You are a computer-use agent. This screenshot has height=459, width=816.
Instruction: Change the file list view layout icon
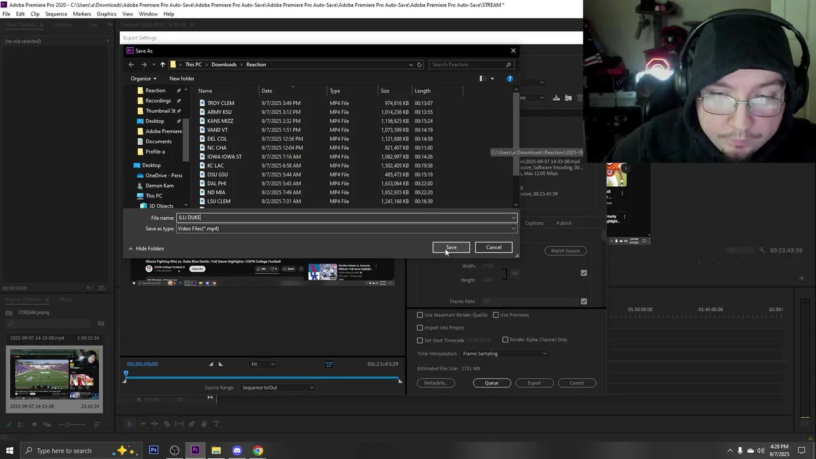click(x=483, y=78)
